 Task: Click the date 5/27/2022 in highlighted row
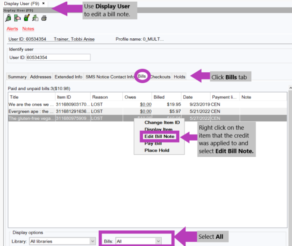tap(200, 118)
